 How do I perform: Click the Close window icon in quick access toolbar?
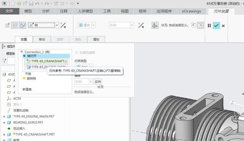click(72, 3)
